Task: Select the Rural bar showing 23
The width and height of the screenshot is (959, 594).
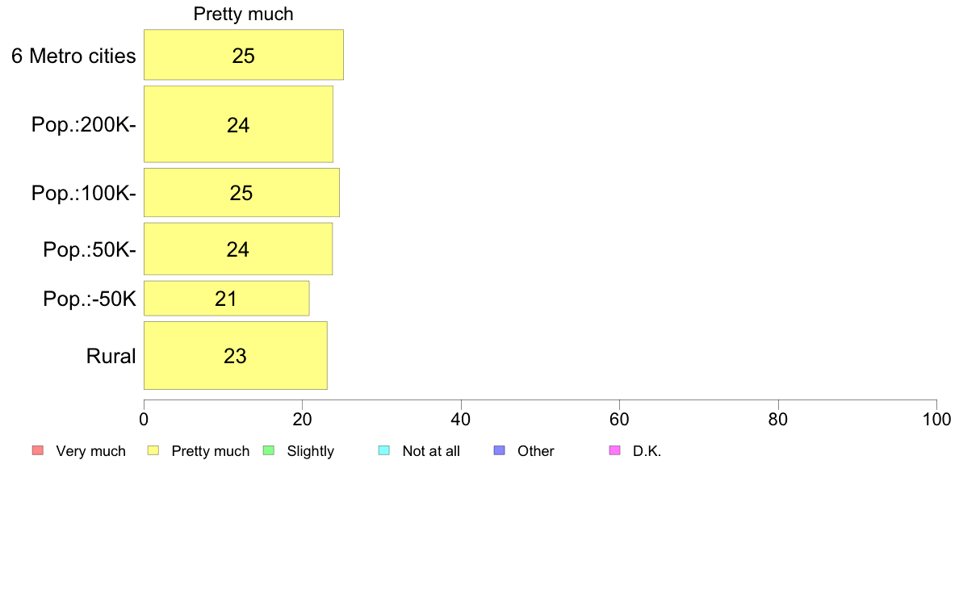Action: click(x=236, y=355)
